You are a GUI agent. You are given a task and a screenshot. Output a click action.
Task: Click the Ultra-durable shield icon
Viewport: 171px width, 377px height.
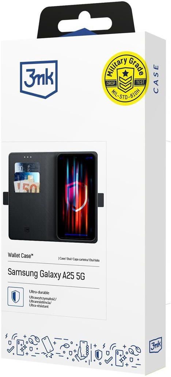(x=16, y=297)
